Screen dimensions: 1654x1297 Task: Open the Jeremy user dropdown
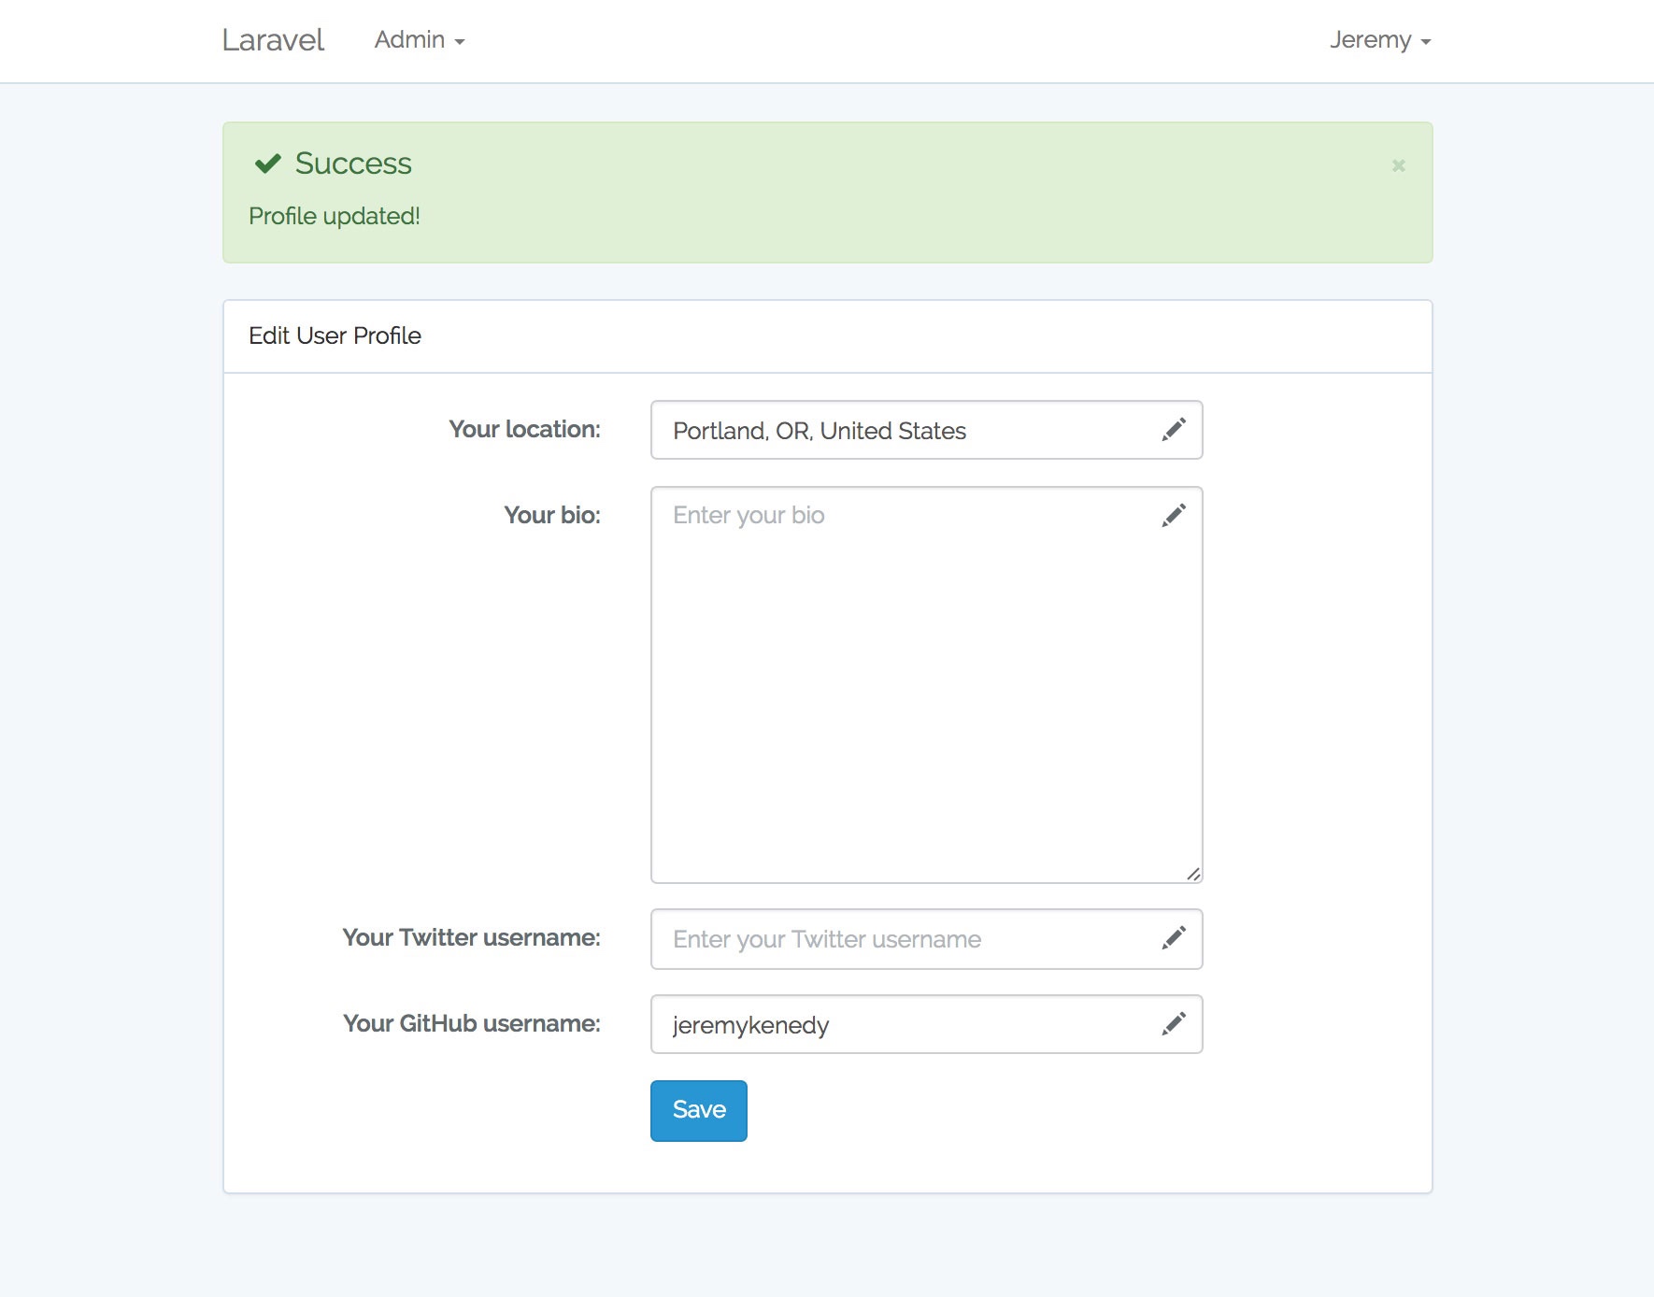tap(1380, 40)
